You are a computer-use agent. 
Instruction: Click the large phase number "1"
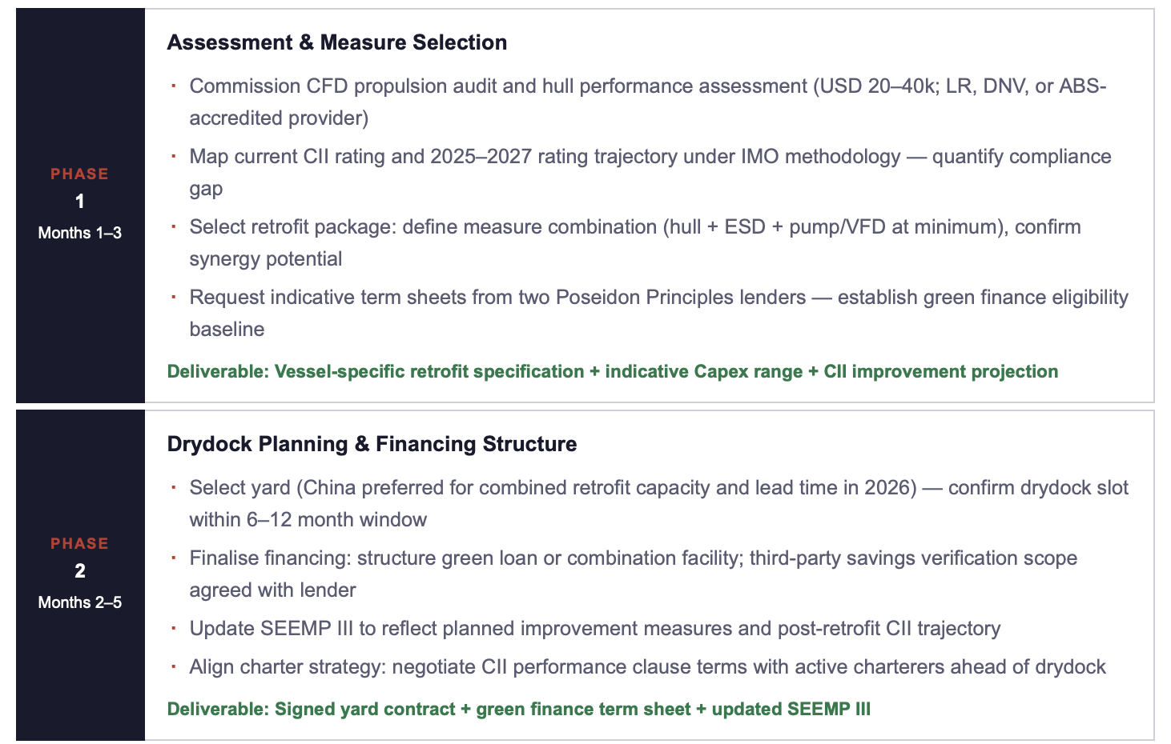[x=79, y=202]
